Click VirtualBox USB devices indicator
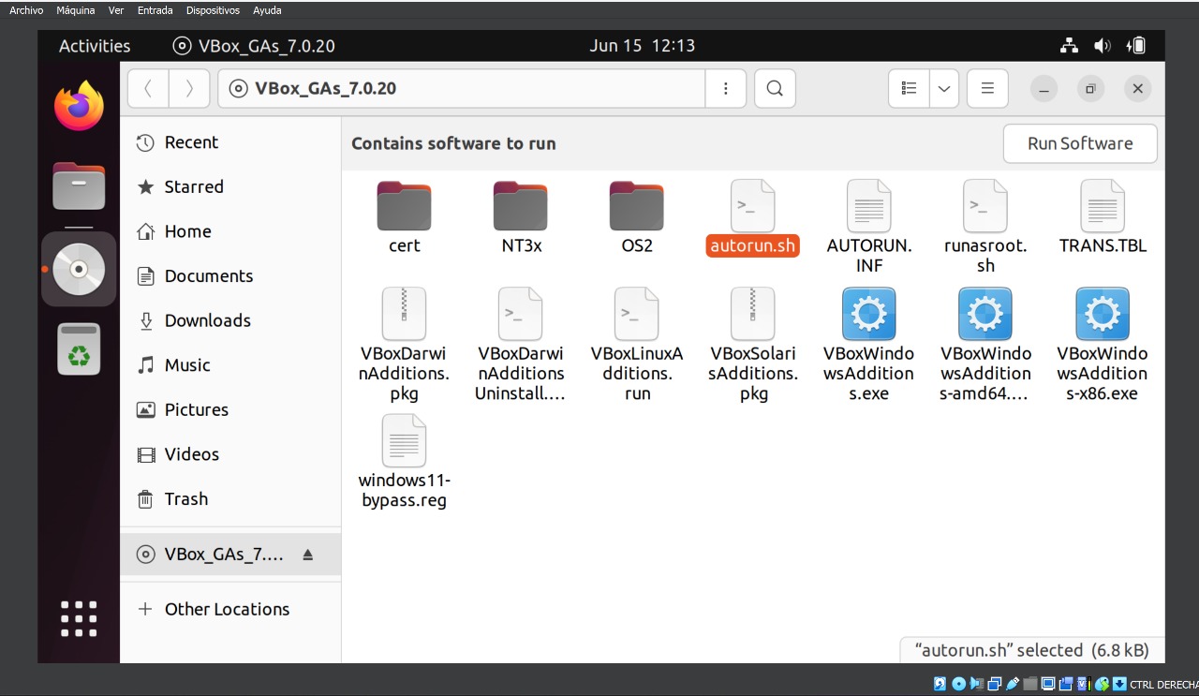Screen dimensions: 1199x696 point(1013,684)
